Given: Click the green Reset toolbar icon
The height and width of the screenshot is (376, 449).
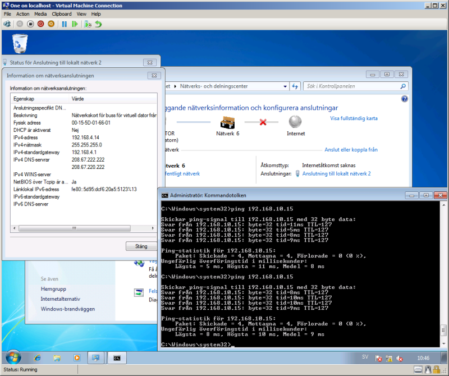Looking at the screenshot, I should (75, 24).
